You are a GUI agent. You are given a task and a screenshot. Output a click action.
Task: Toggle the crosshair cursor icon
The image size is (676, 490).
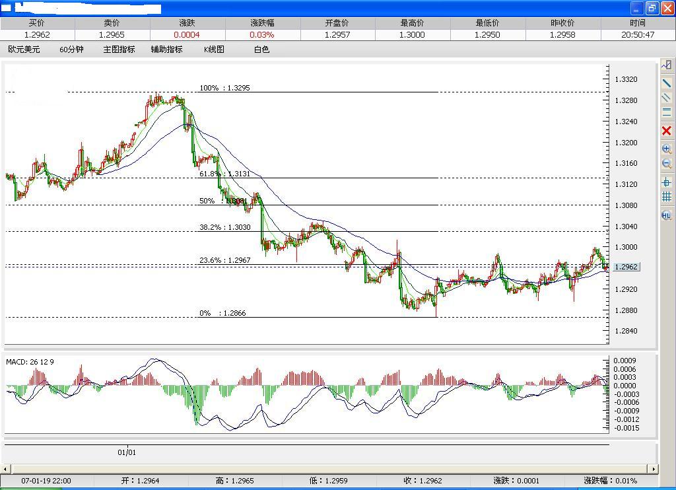click(x=666, y=184)
